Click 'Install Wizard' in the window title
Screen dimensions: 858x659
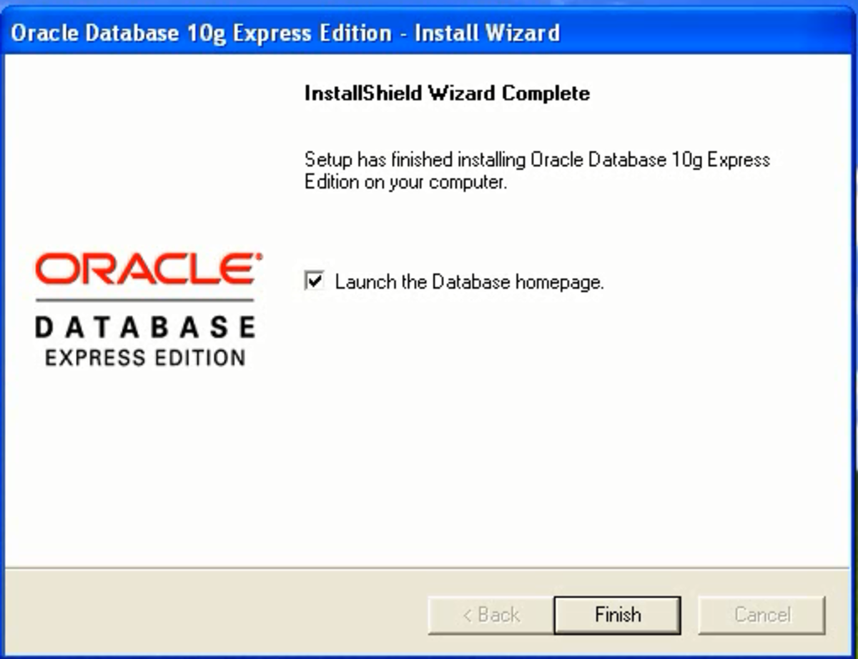488,33
